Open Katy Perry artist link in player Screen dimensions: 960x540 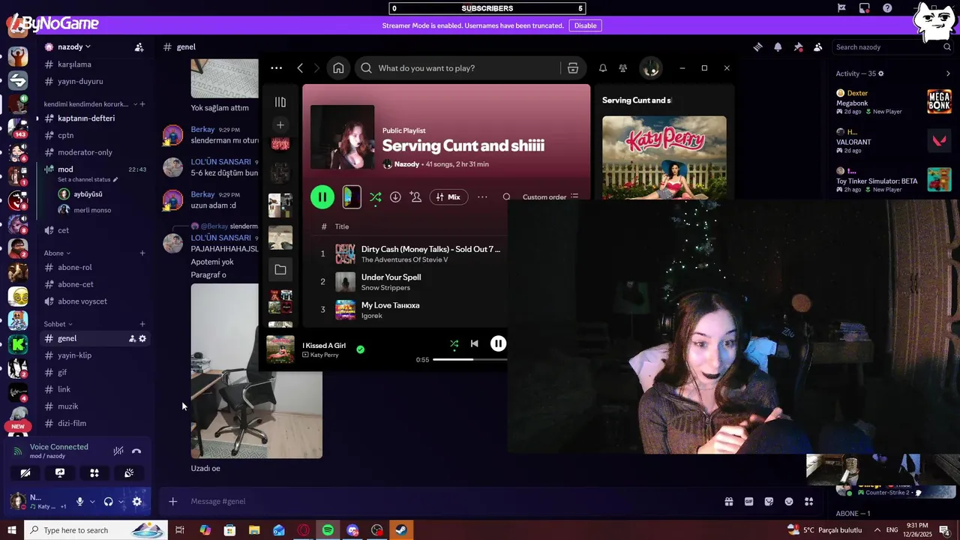pos(324,355)
